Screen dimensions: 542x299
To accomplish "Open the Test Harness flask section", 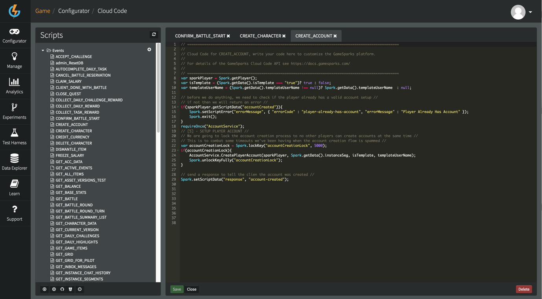I will click(15, 137).
